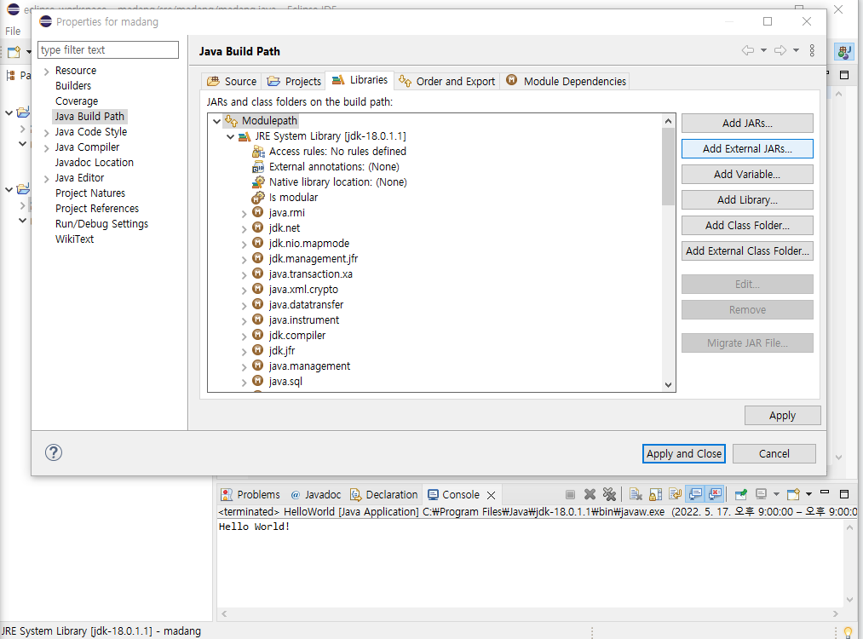Switch to the Source tab
Screen dimensions: 863x639
click(232, 82)
